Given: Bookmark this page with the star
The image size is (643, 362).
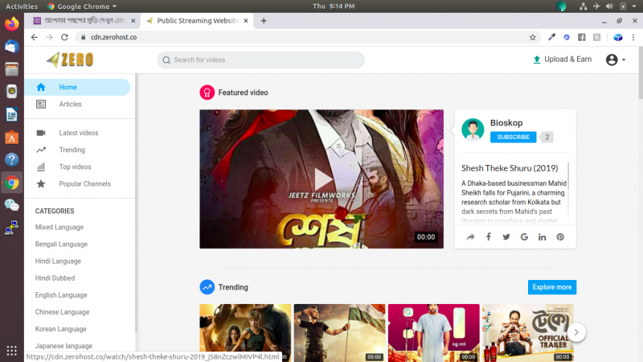Looking at the screenshot, I should click(533, 37).
